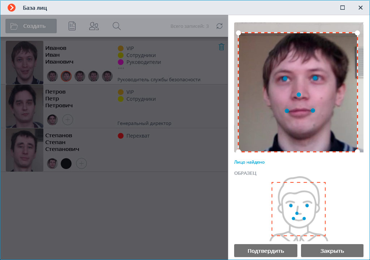This screenshot has width=370, height=260.
Task: Maximize the База лиц window
Action: 343,8
